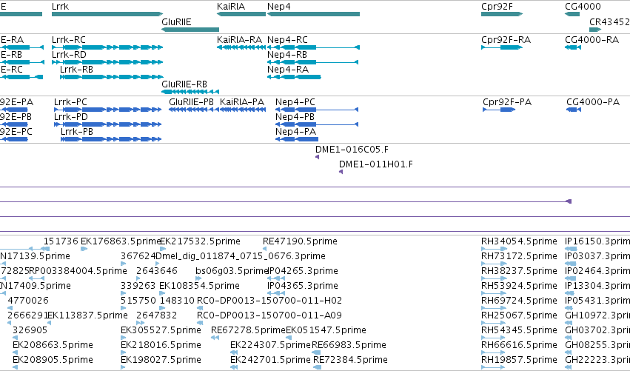Screen dimensions: 630x371
Task: Click the purple arrowhead ending the long line
Action: (569, 201)
